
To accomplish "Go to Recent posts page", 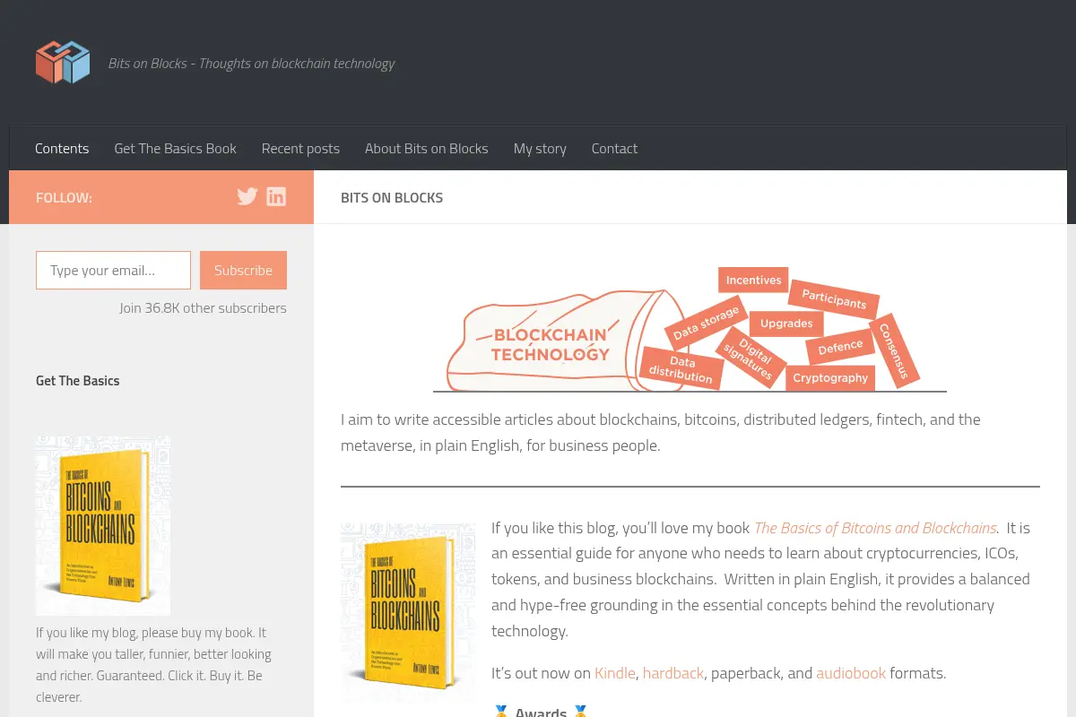I will click(300, 149).
